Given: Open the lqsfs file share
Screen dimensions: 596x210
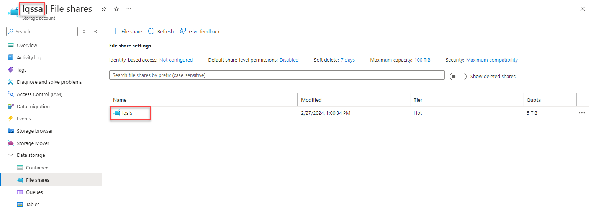Looking at the screenshot, I should (x=127, y=113).
